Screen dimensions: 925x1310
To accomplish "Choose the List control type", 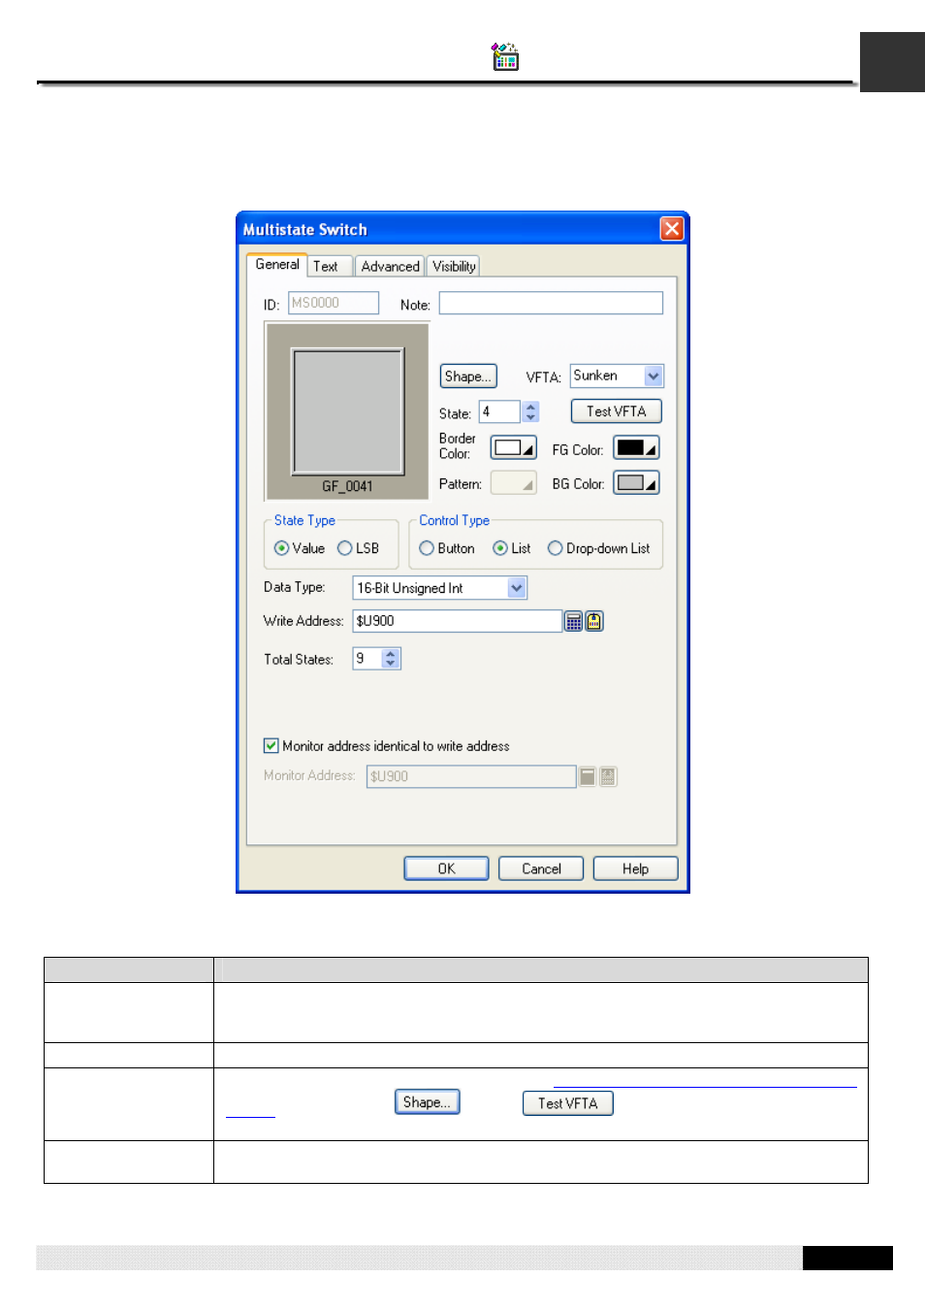I will point(500,548).
